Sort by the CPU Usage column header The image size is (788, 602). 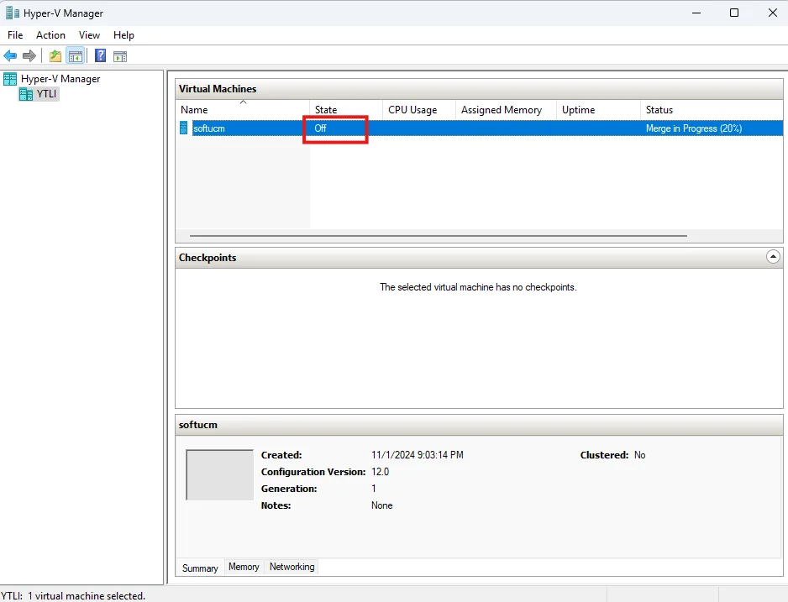[419, 109]
